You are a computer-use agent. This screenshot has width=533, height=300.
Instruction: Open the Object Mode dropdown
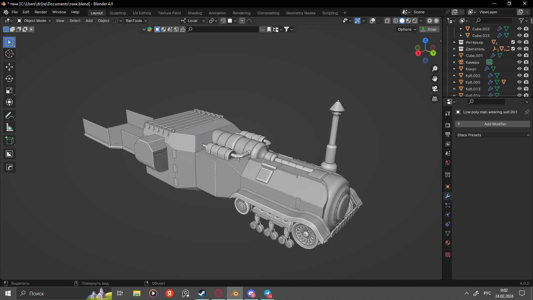coord(34,21)
